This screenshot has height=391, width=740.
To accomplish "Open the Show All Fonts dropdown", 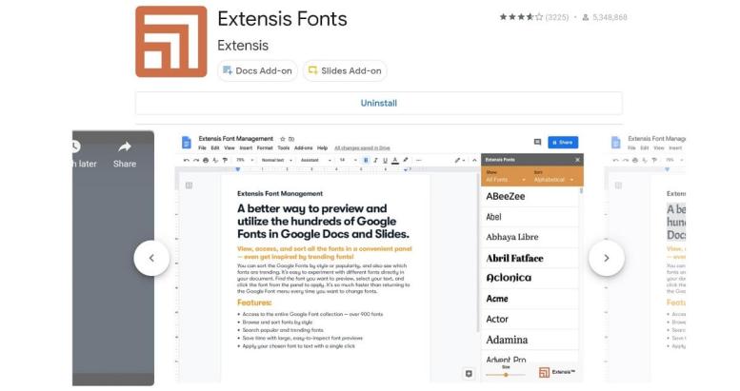I will [506, 177].
